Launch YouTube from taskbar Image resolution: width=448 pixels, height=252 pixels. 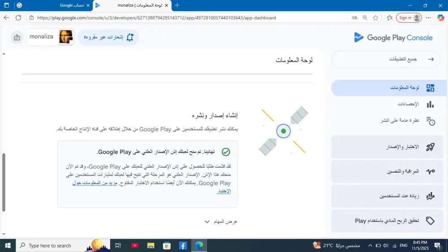click(134, 245)
